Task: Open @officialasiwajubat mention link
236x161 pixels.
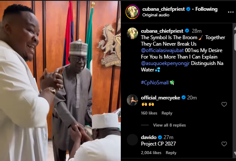Action: (x=162, y=50)
